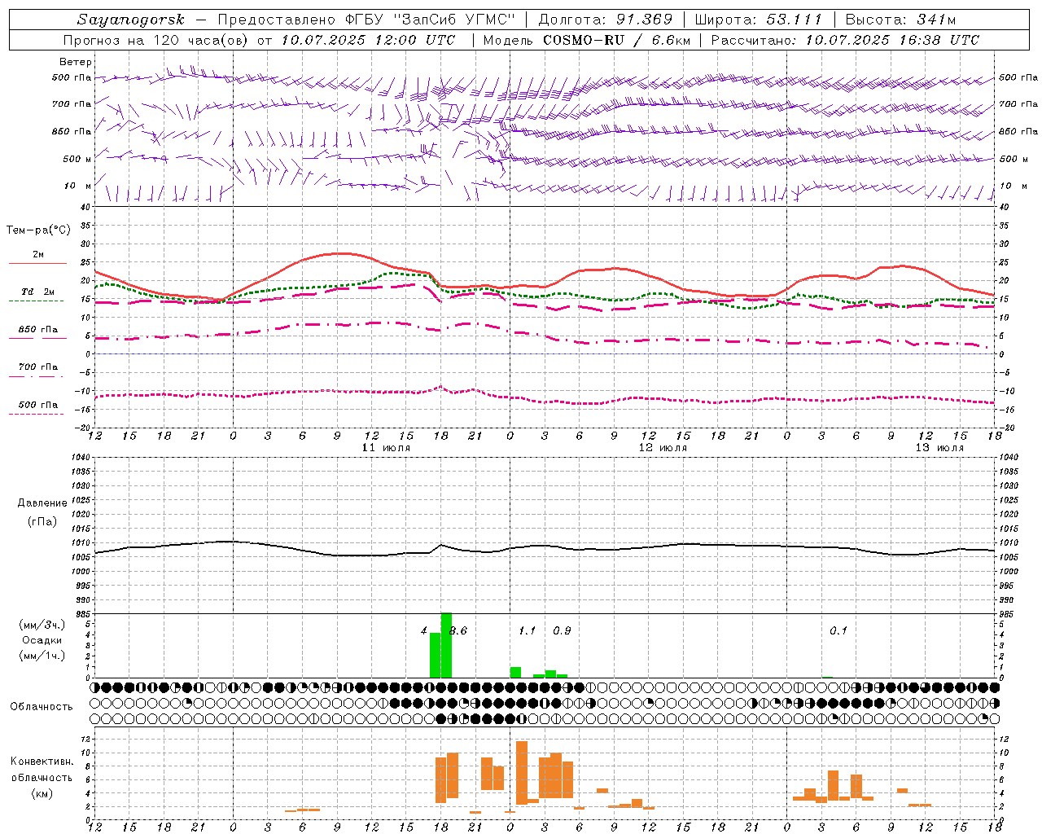Click the left 700 гПа wind level label
1042x834 pixels.
pos(72,104)
